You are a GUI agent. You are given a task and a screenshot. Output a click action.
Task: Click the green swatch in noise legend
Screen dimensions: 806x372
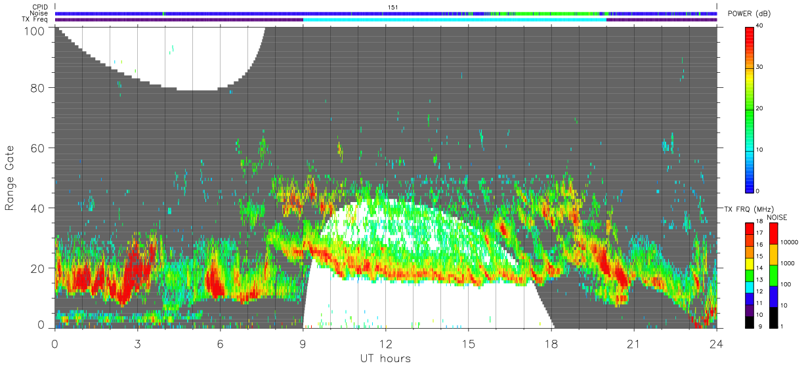774,275
